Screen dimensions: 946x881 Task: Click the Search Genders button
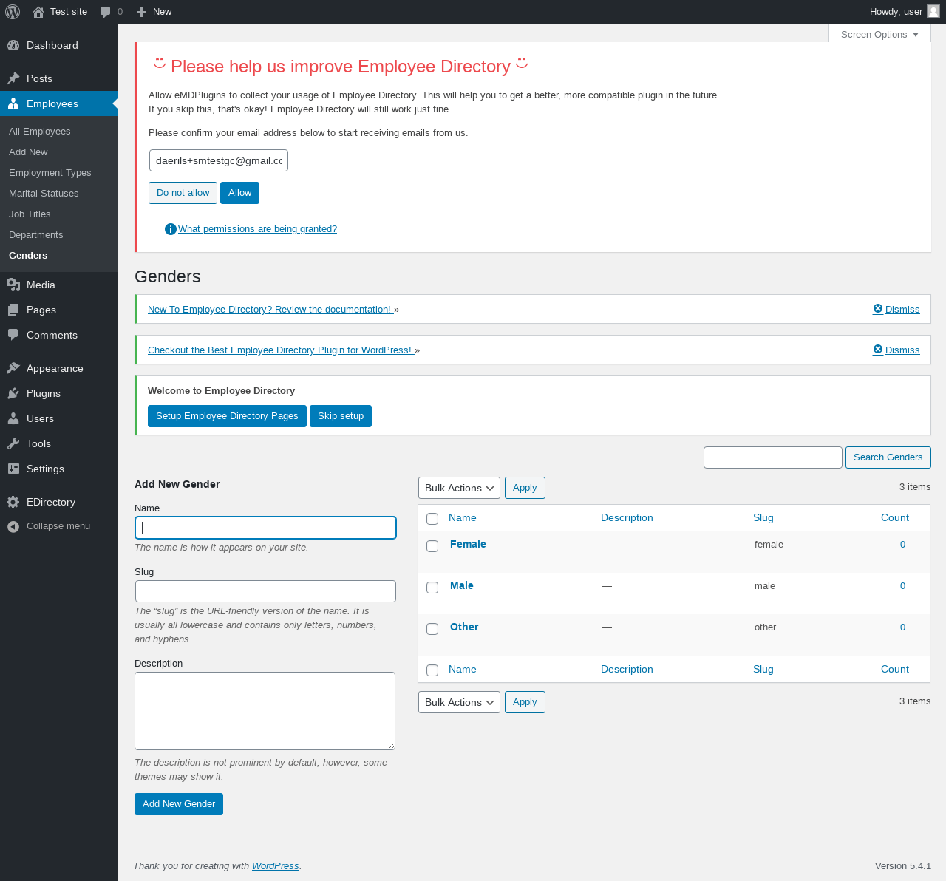pos(888,457)
